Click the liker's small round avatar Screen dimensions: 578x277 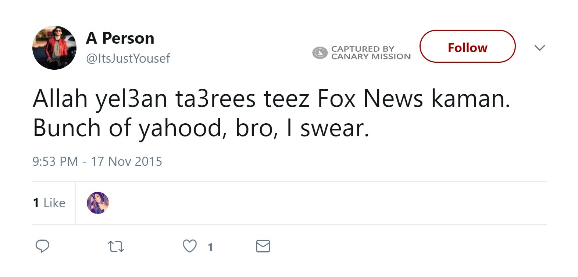click(x=98, y=203)
